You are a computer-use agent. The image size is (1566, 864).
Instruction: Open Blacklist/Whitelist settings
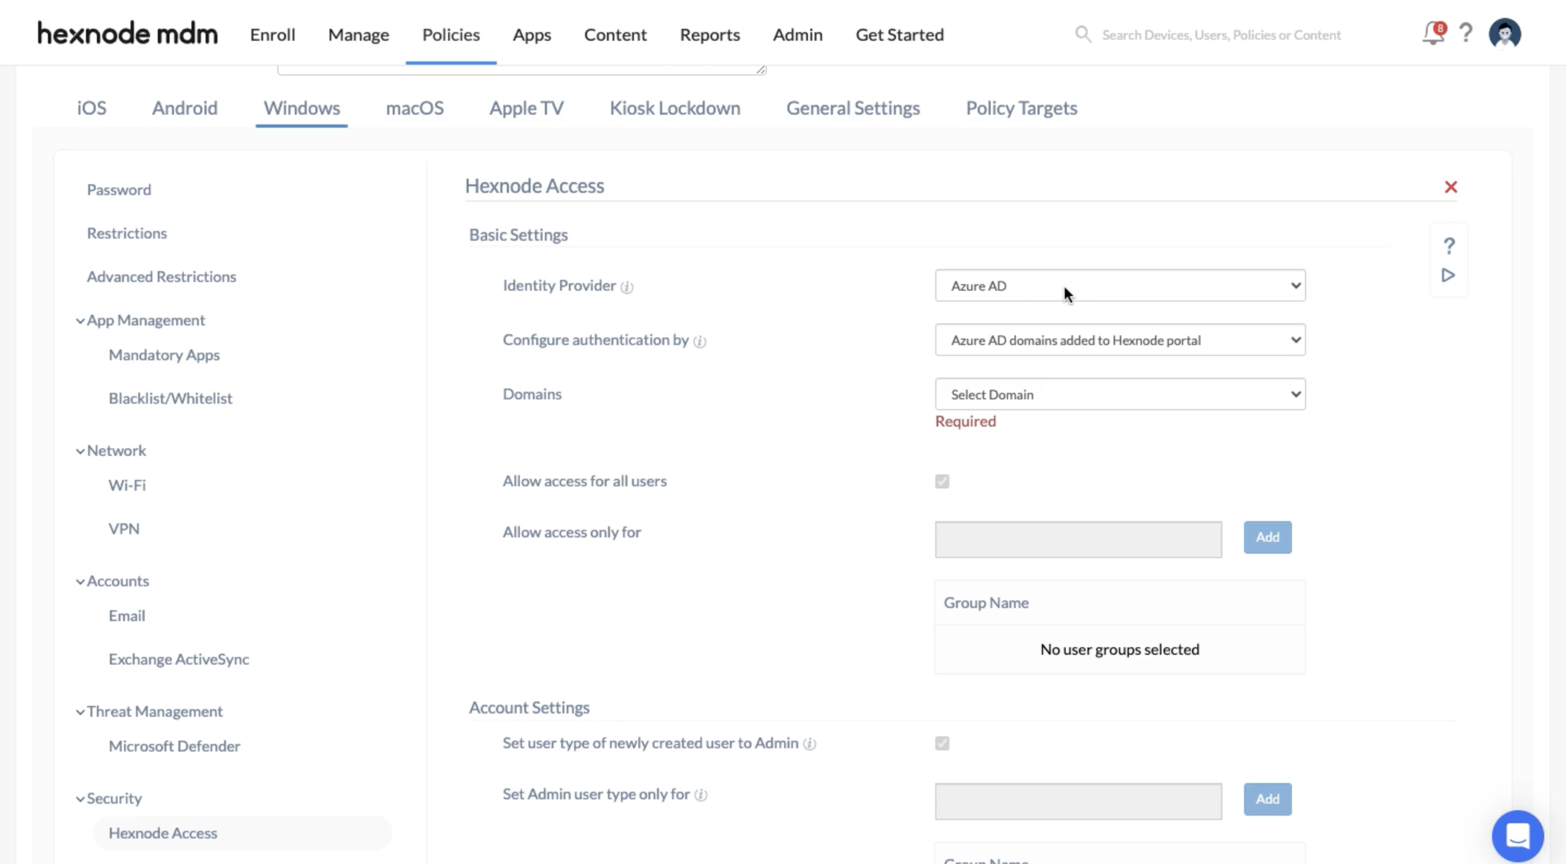pos(170,399)
